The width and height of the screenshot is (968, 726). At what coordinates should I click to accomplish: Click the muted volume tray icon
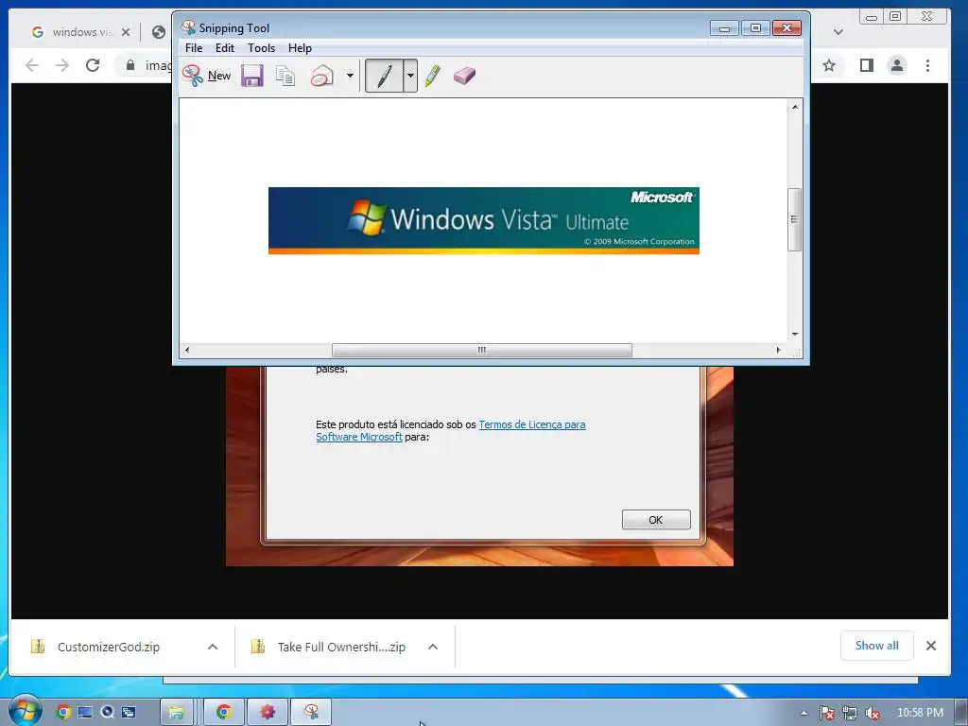[x=872, y=713]
